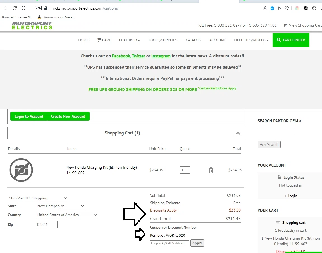Click the Apply coupon button
322x253 pixels.
point(197,243)
